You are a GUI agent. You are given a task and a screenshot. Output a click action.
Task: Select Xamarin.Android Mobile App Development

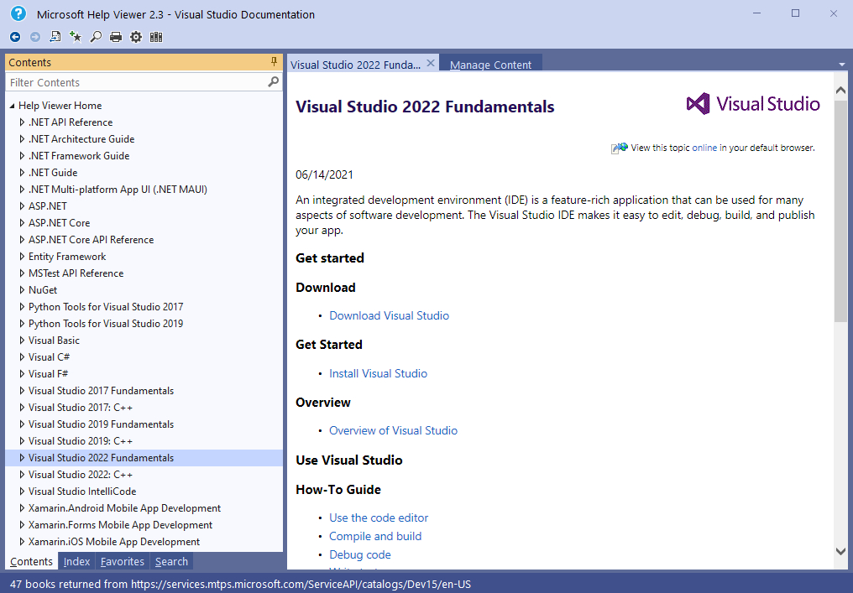(124, 508)
